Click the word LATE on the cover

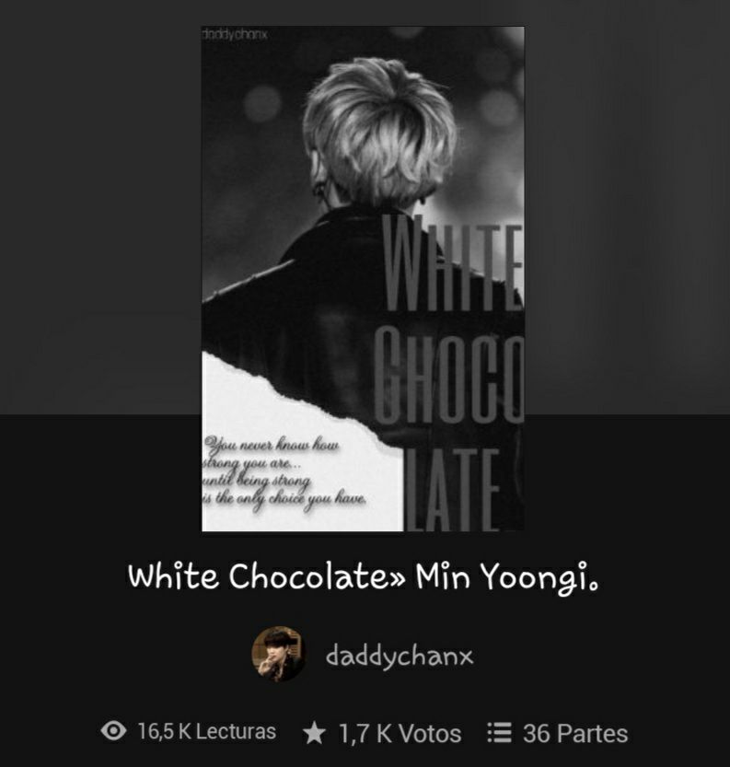[x=452, y=487]
